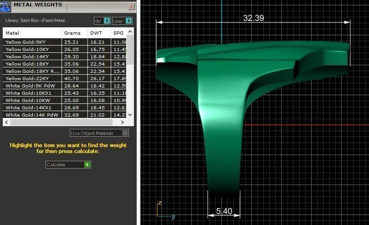Select the Yellow Gold:14KY row
Screen dimensions: 369x225
65,57
